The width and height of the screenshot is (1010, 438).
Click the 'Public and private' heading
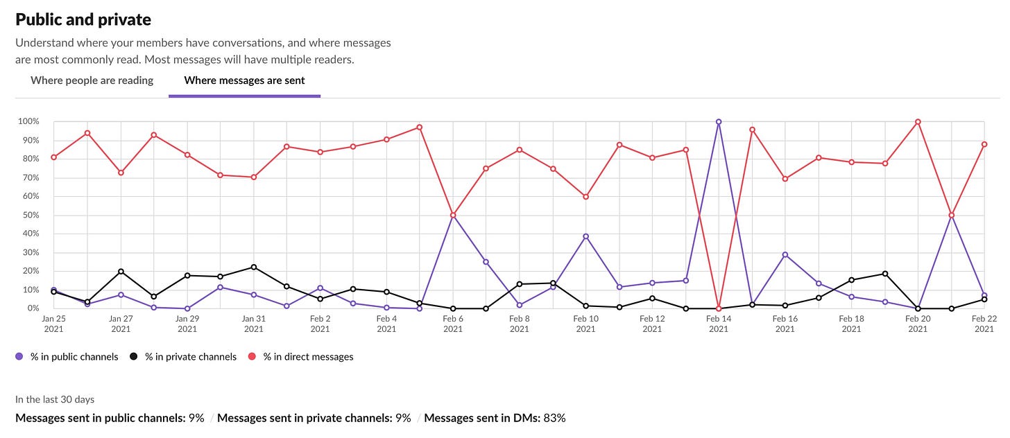pos(83,19)
